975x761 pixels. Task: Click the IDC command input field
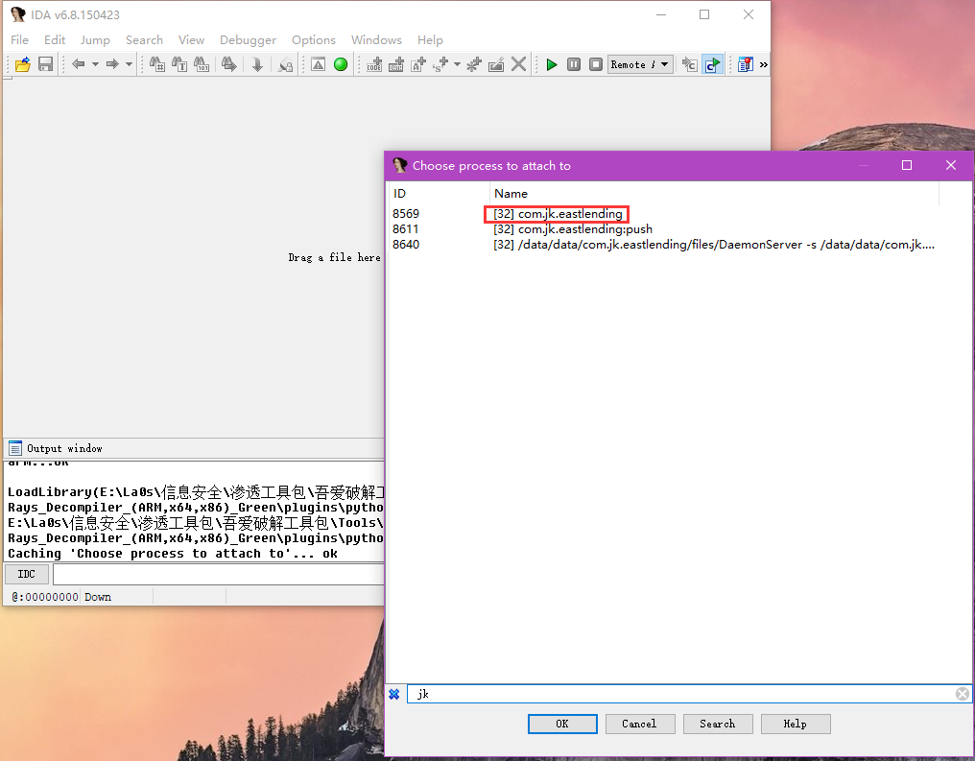click(218, 574)
